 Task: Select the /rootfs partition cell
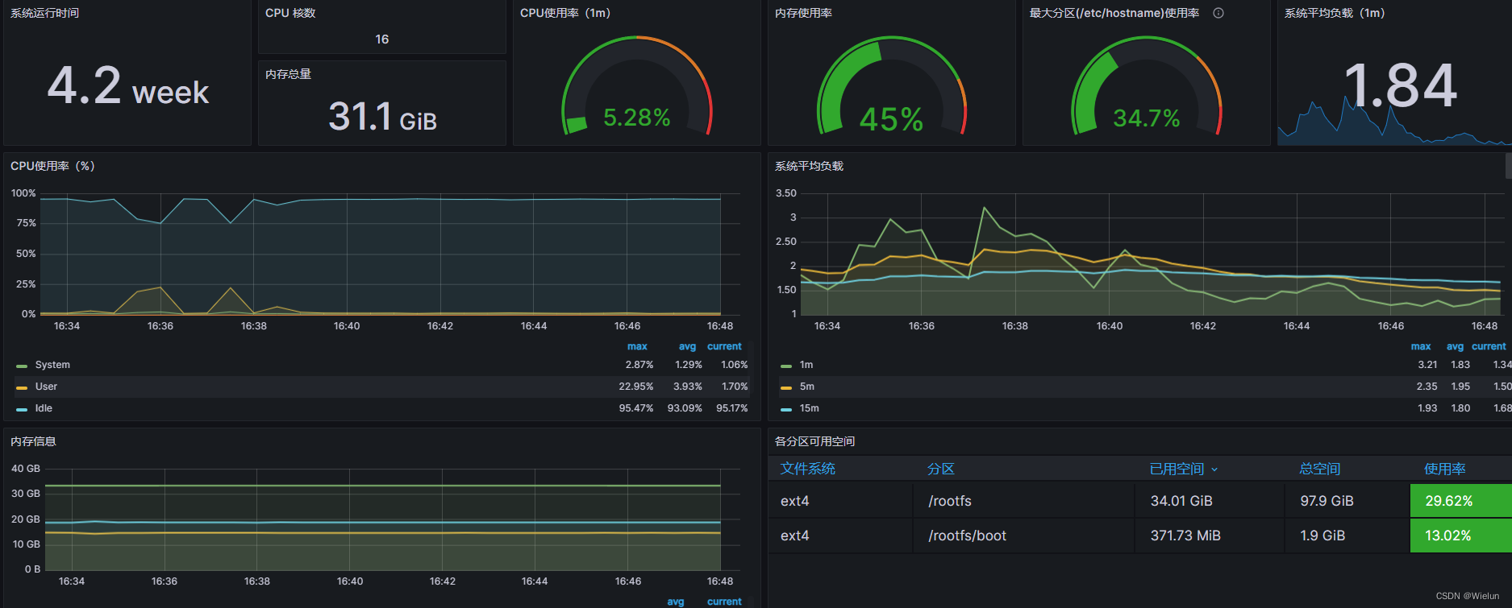pyautogui.click(x=1023, y=501)
